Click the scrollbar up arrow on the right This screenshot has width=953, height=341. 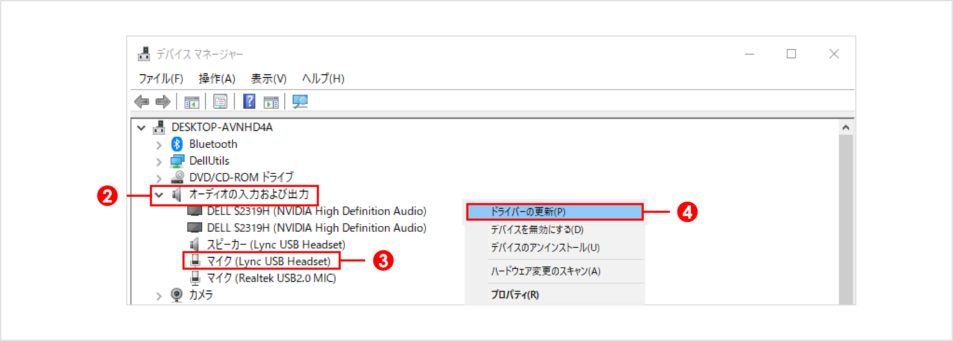point(846,127)
